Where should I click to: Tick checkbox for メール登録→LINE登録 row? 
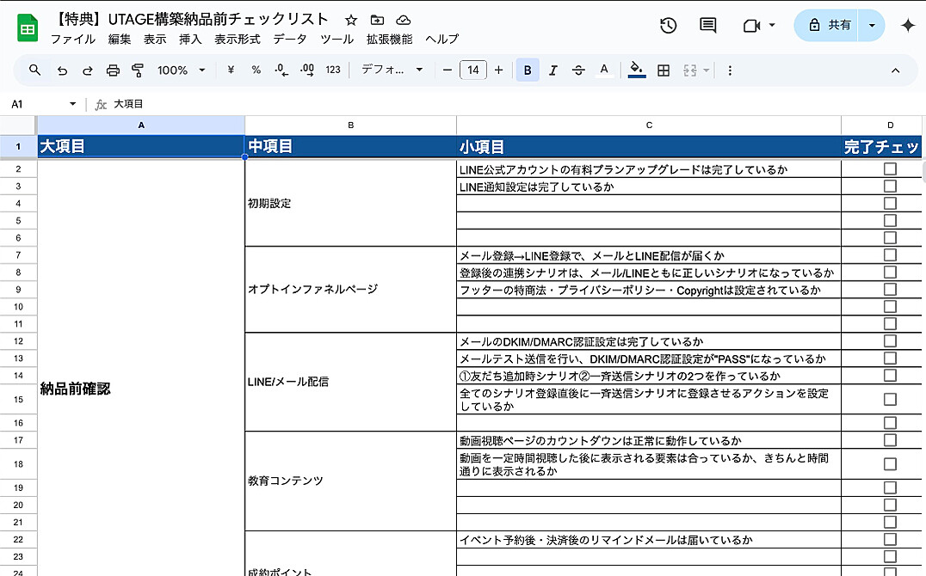(x=889, y=255)
